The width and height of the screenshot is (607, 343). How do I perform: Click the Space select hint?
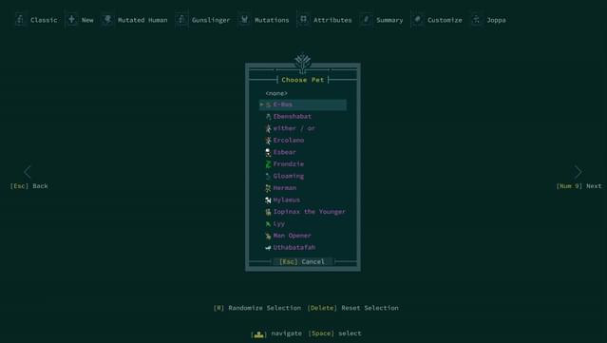pyautogui.click(x=335, y=333)
